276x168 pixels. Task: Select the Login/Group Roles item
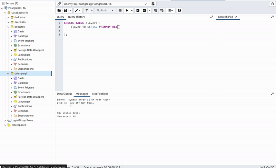pyautogui.click(x=22, y=120)
